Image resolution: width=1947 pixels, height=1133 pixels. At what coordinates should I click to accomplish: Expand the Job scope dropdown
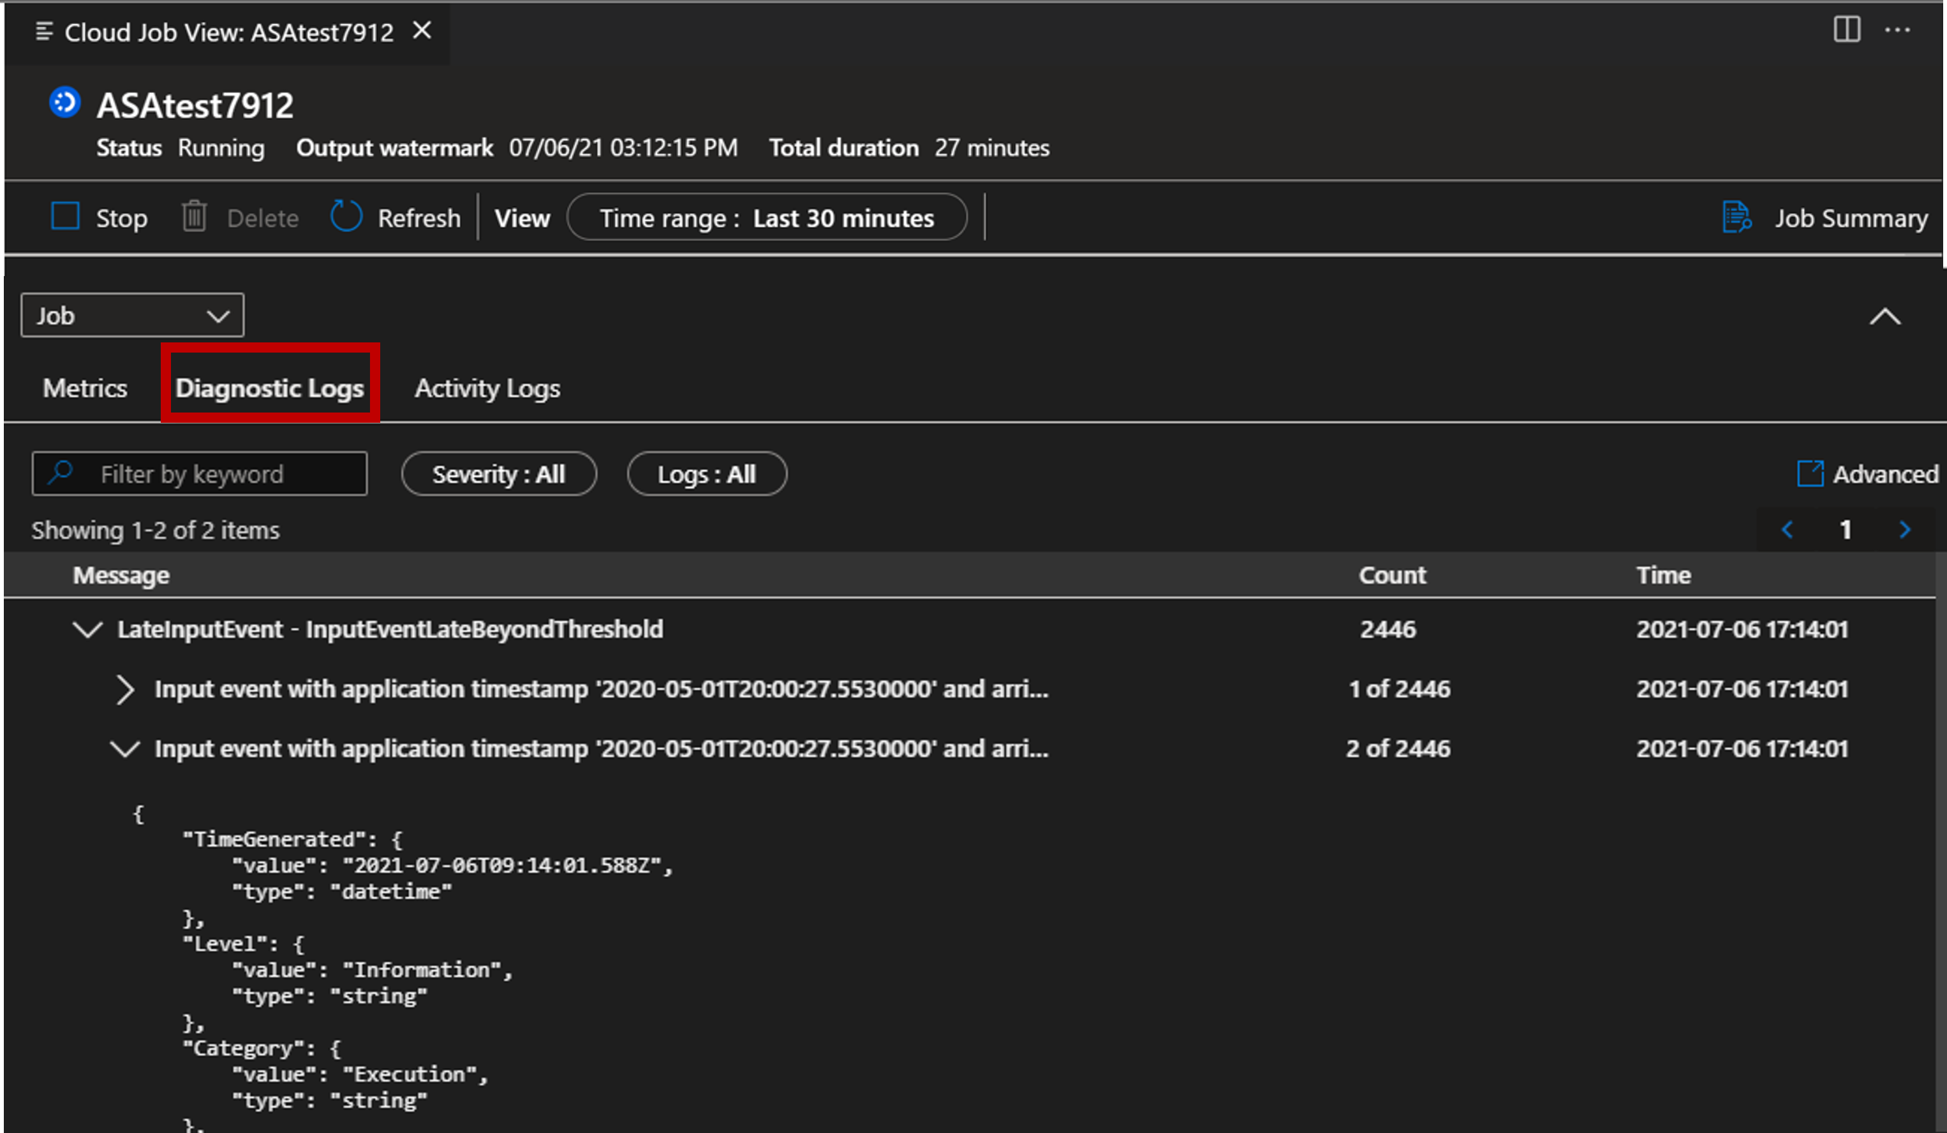tap(131, 314)
